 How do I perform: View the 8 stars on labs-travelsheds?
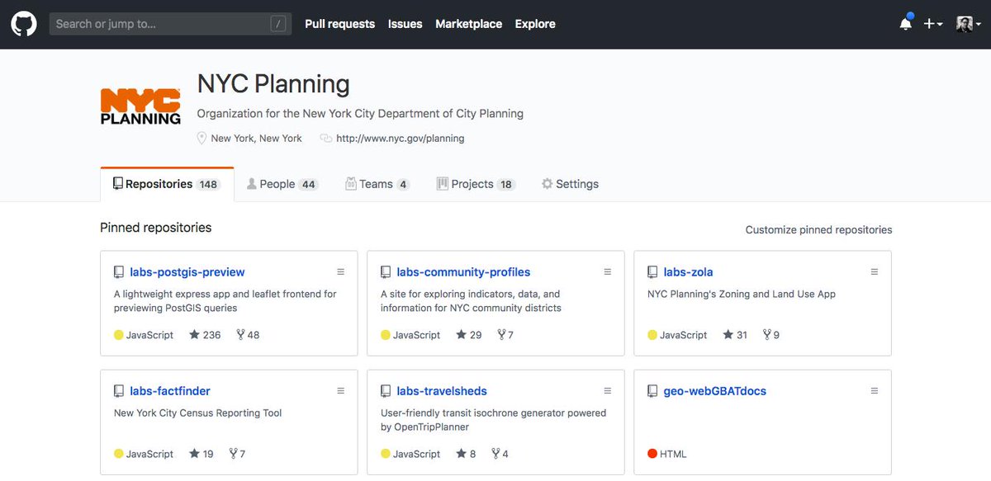(x=466, y=454)
